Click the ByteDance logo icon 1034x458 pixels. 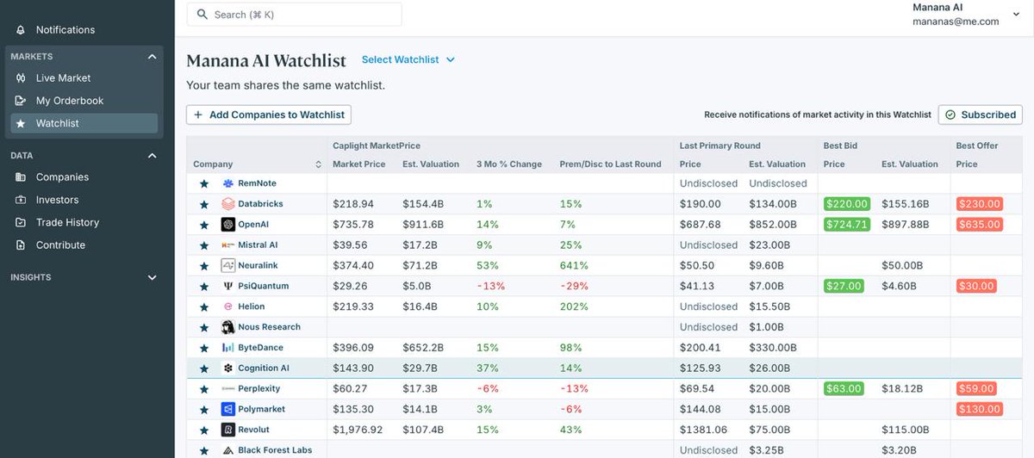pyautogui.click(x=228, y=348)
